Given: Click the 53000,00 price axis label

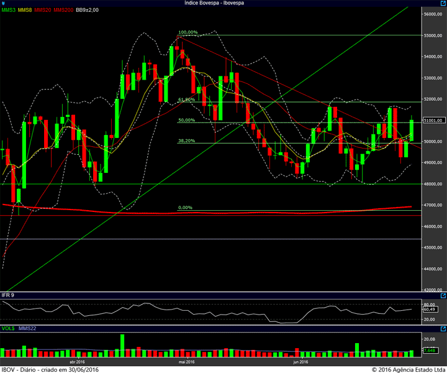Looking at the screenshot, I should pyautogui.click(x=433, y=78).
